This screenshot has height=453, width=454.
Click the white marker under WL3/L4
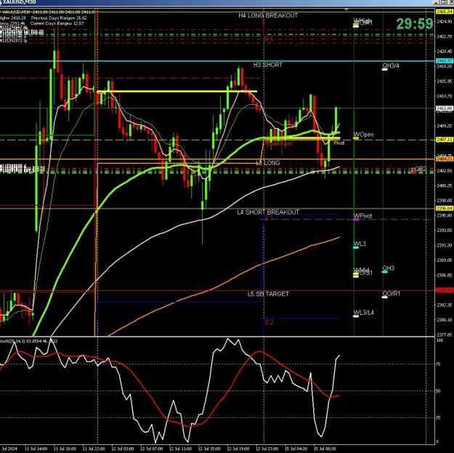(x=356, y=316)
